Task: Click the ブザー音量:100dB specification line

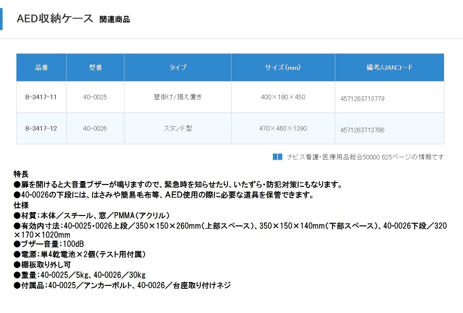Action: [x=49, y=244]
